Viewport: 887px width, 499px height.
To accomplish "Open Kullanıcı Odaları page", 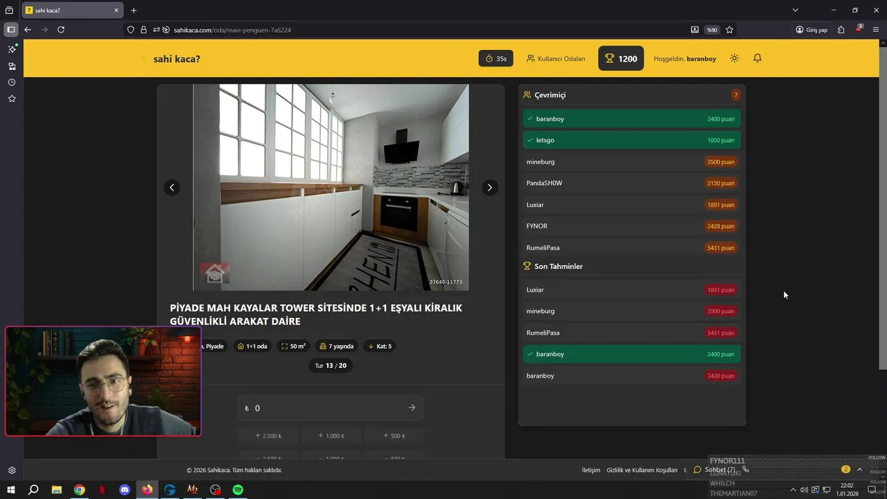I will [x=556, y=59].
